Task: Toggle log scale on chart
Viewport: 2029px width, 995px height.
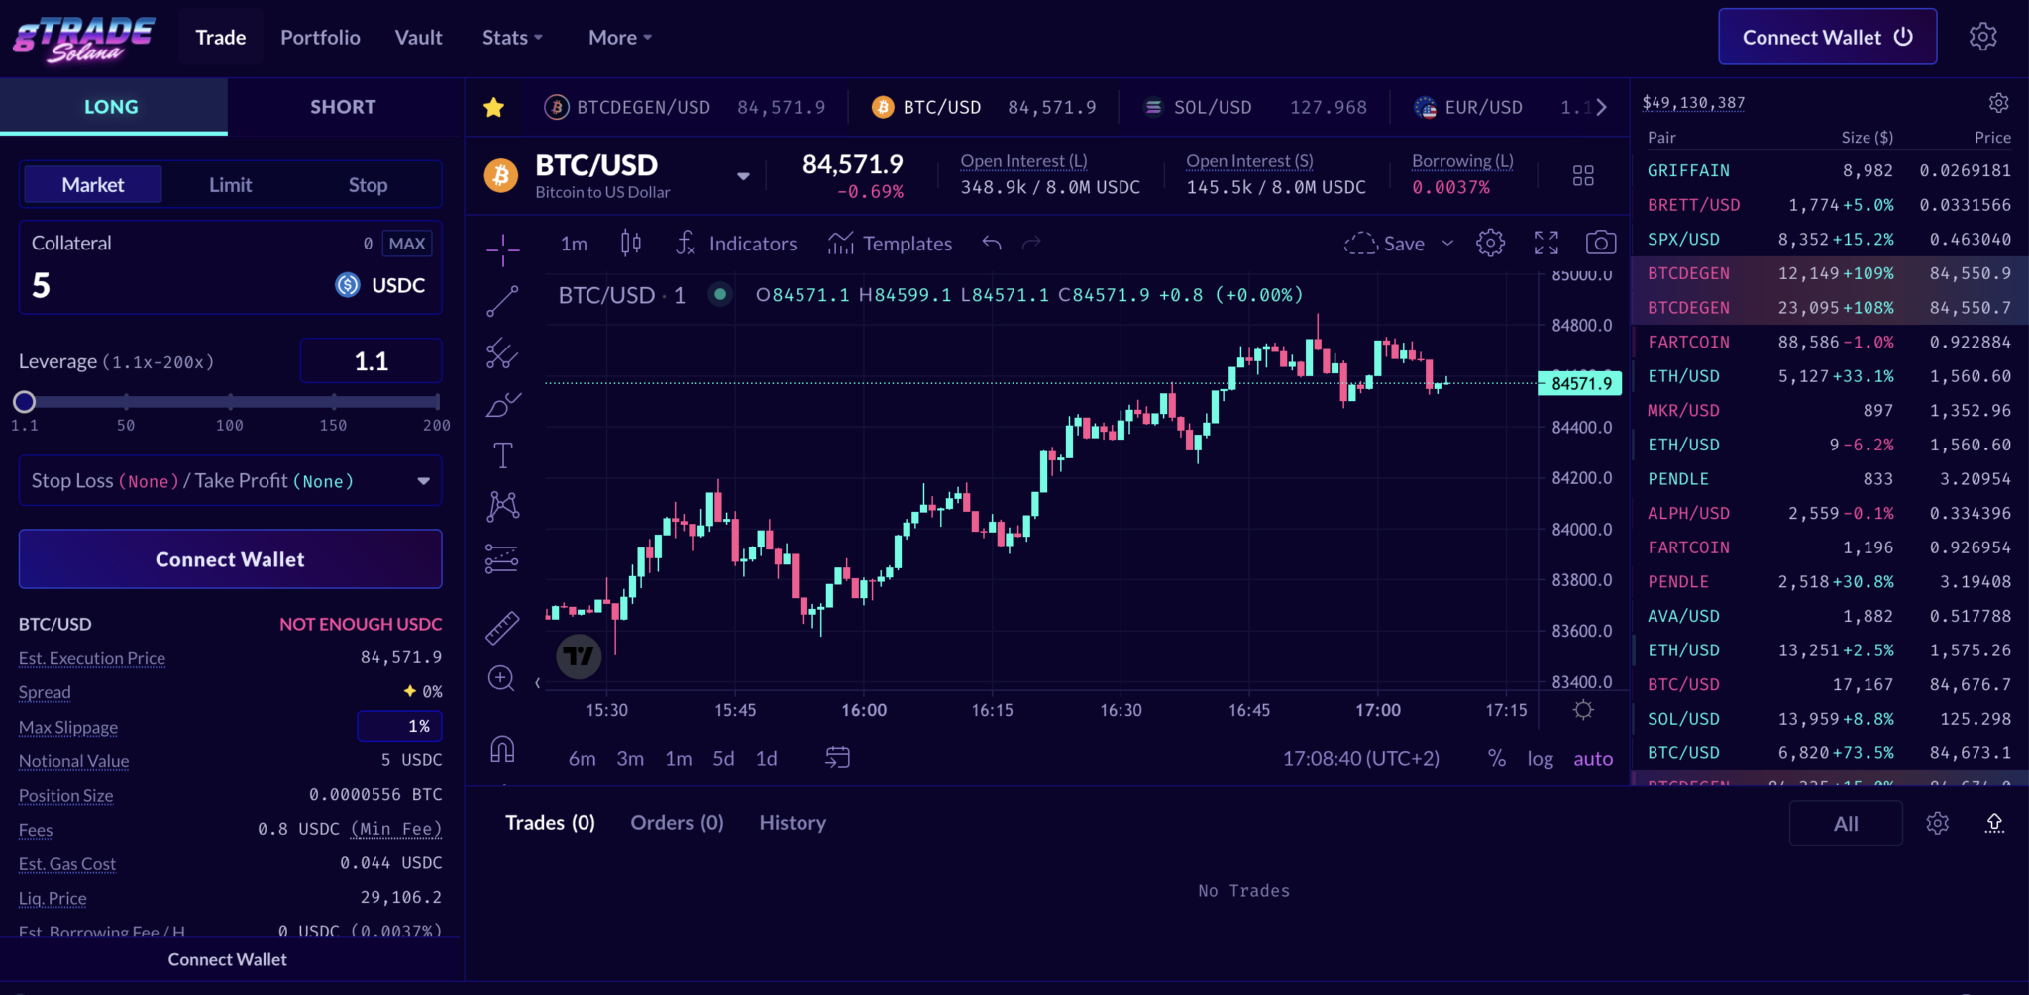Action: tap(1540, 759)
